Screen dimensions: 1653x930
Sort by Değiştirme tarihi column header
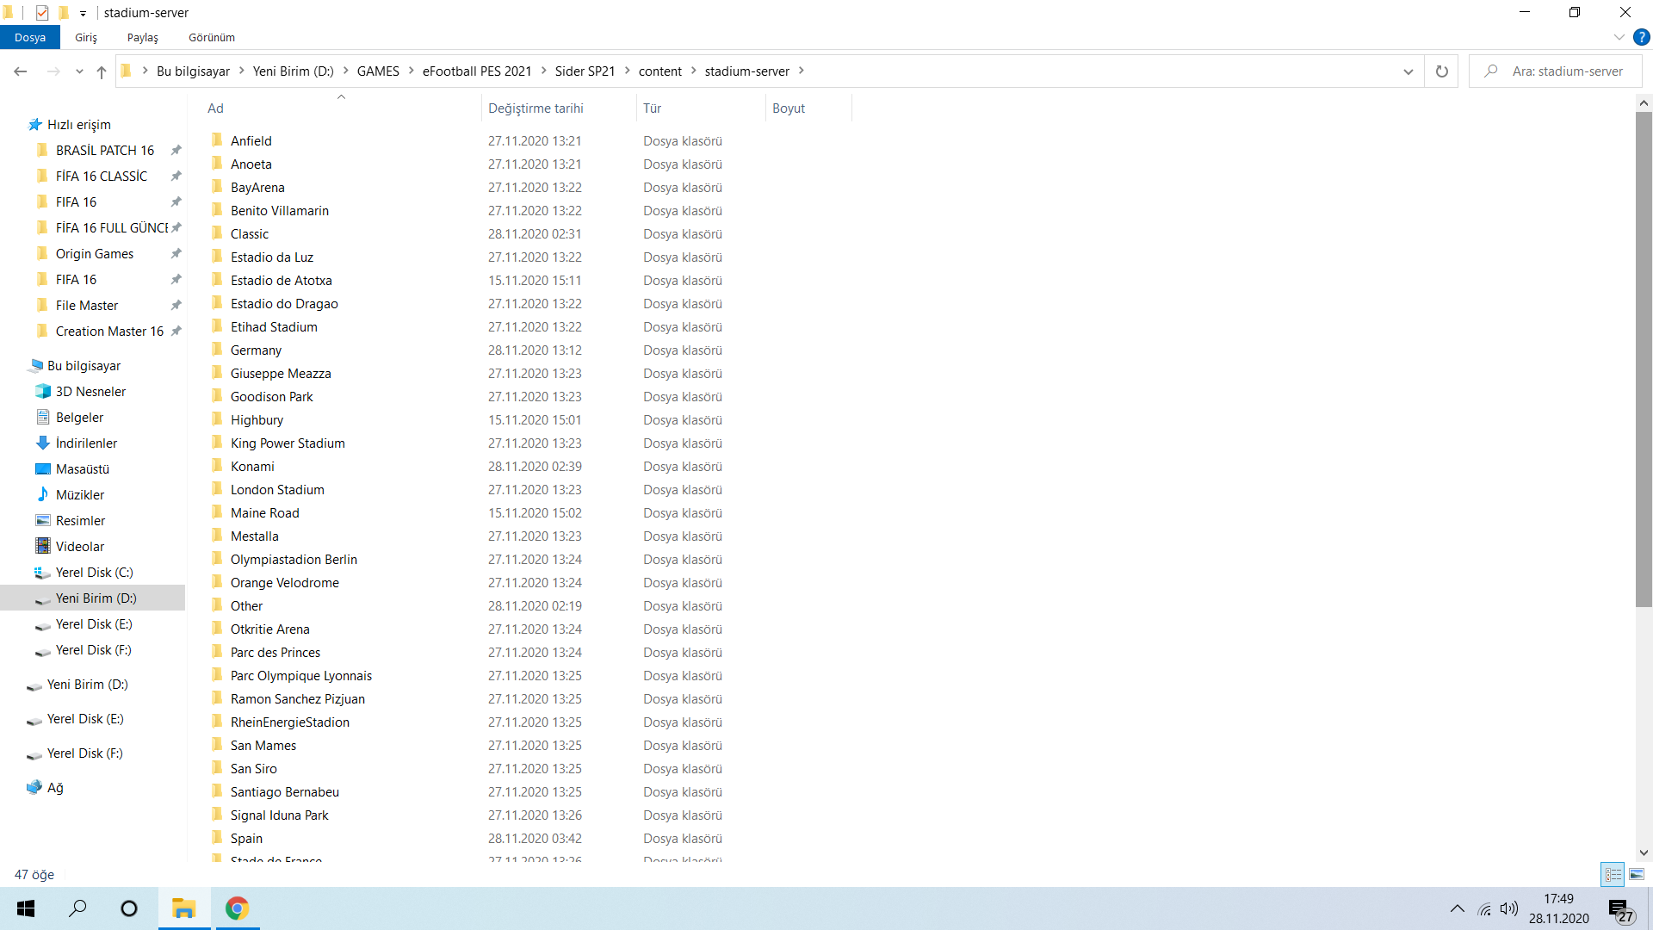pyautogui.click(x=536, y=108)
